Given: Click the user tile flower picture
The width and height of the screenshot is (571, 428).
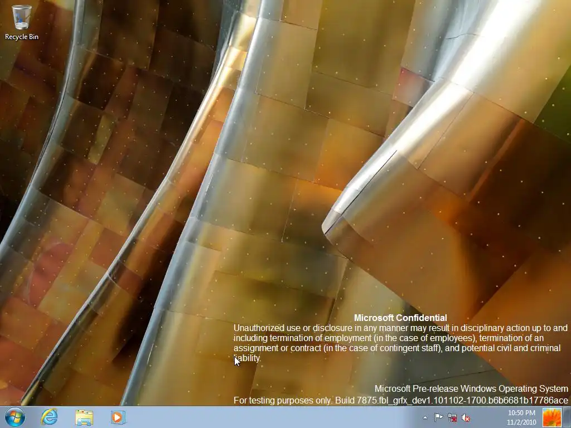Looking at the screenshot, I should pos(551,417).
